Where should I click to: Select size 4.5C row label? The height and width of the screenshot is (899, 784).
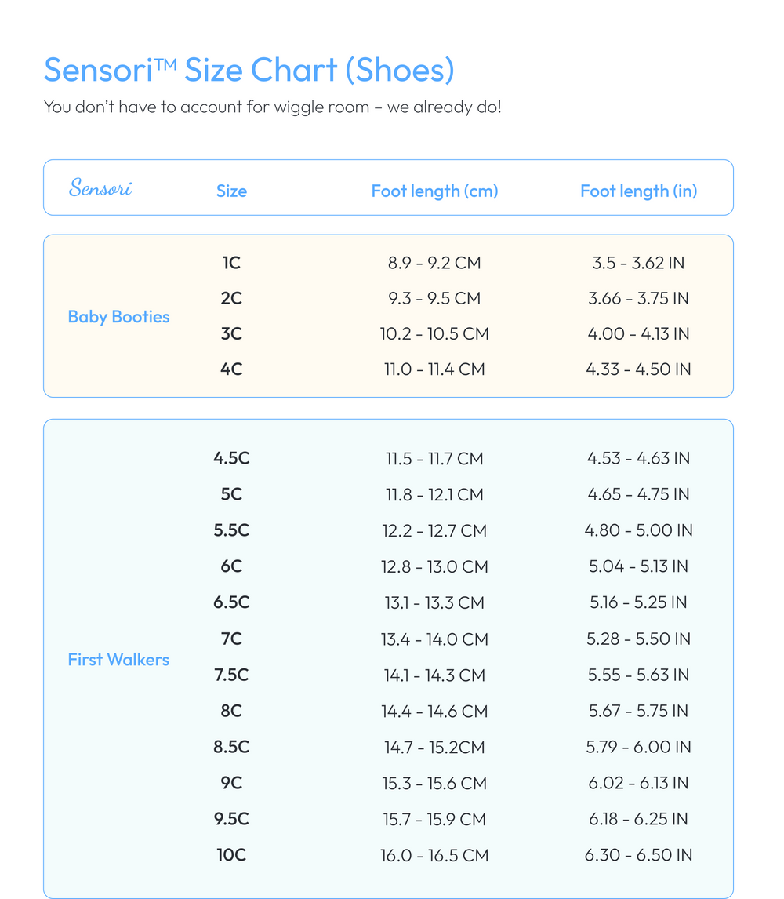(x=231, y=458)
